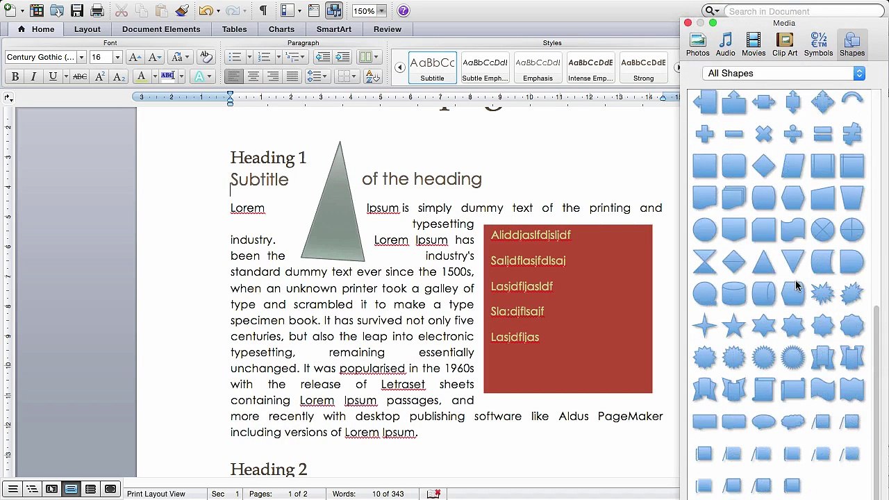Open Word Help purple question icon
The width and height of the screenshot is (889, 500).
[404, 10]
